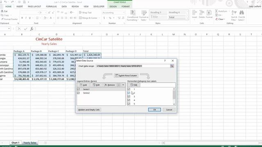Image resolution: width=262 pixels, height=147 pixels.
Task: Open the INSERT ribbon tab
Action: coord(20,7)
